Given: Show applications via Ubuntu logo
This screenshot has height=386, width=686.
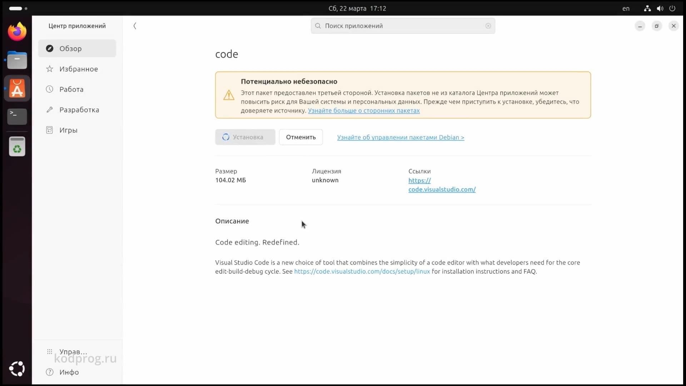Looking at the screenshot, I should [17, 369].
